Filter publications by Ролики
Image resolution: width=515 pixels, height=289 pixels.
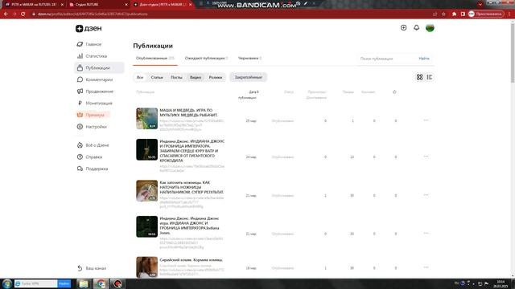point(216,77)
